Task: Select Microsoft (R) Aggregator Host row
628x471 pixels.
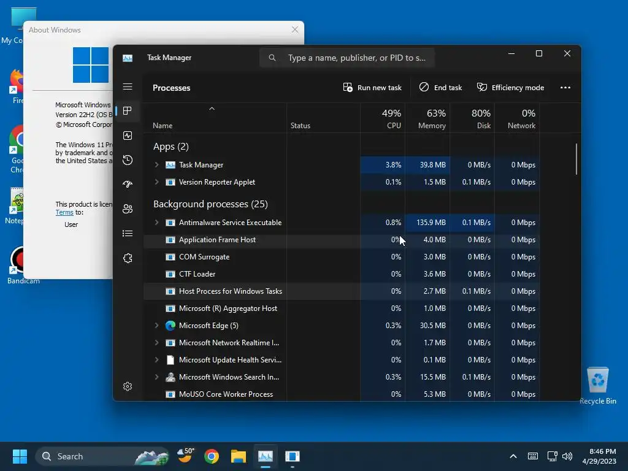Action: [341, 308]
